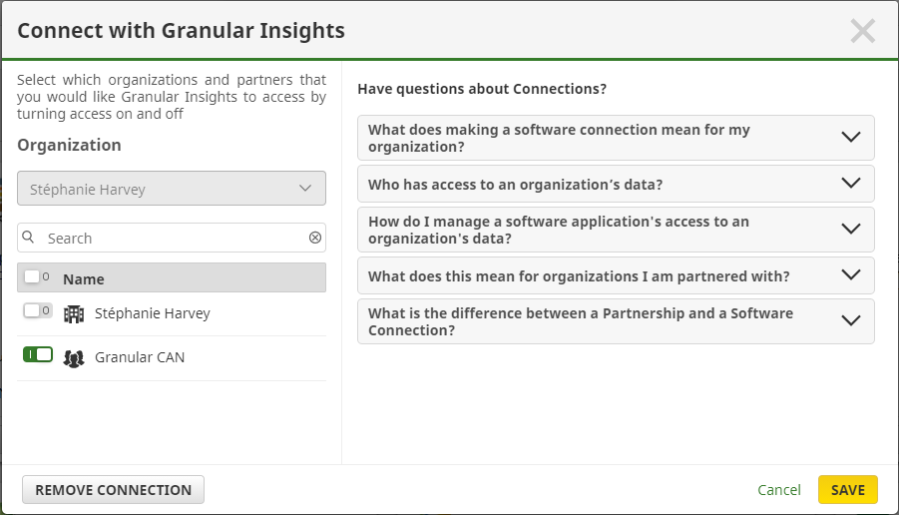Screen dimensions: 899x515
Task: Expand 'Who has access to an organization's data?'
Action: click(616, 184)
